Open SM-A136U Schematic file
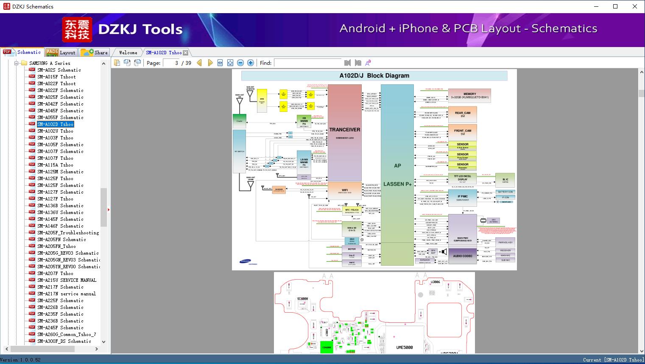 (60, 212)
